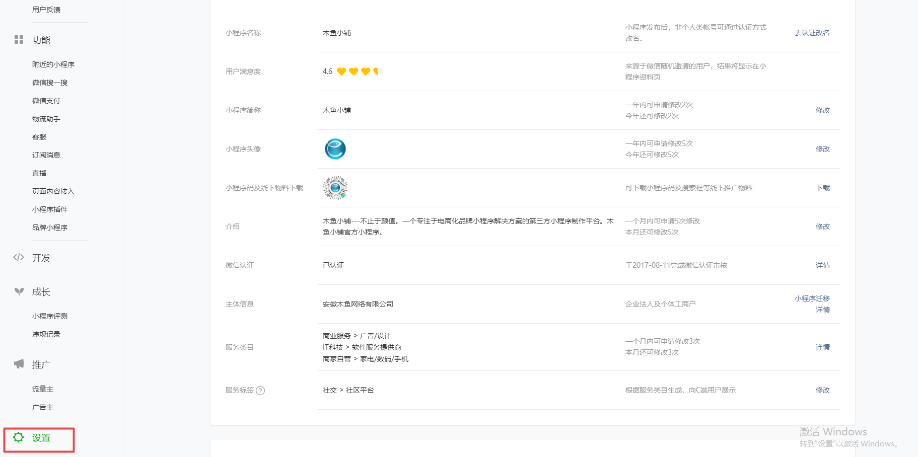Open 小程序评测 menu item

[x=50, y=316]
